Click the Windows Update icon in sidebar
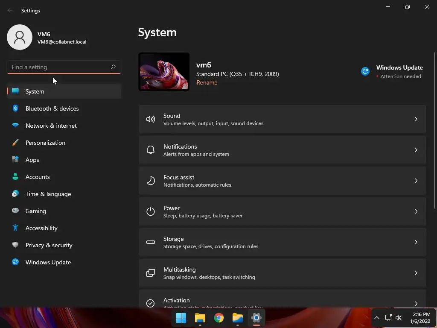437x328 pixels. pos(15,262)
